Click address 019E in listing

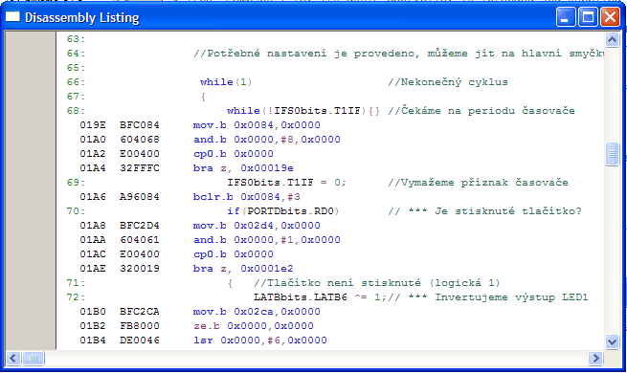pyautogui.click(x=93, y=125)
